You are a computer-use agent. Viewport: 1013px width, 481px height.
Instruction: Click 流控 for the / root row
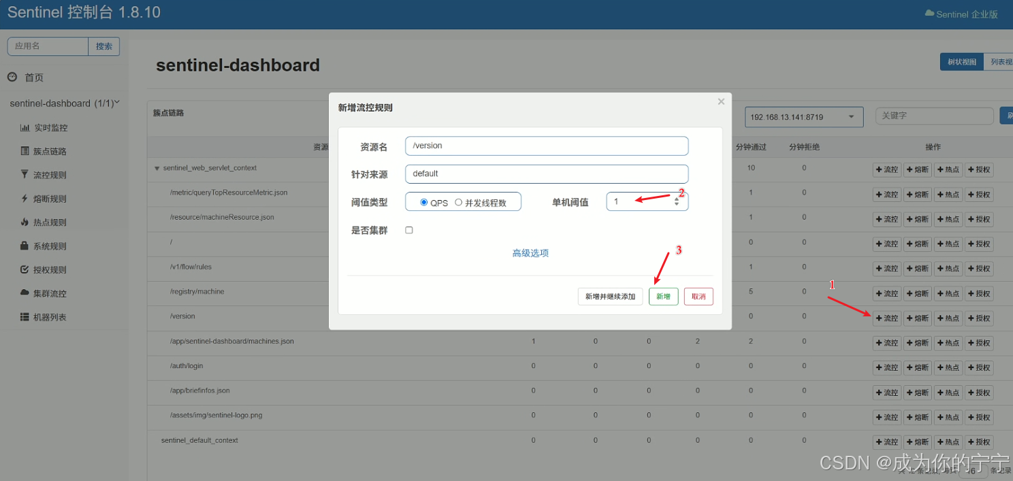click(887, 244)
